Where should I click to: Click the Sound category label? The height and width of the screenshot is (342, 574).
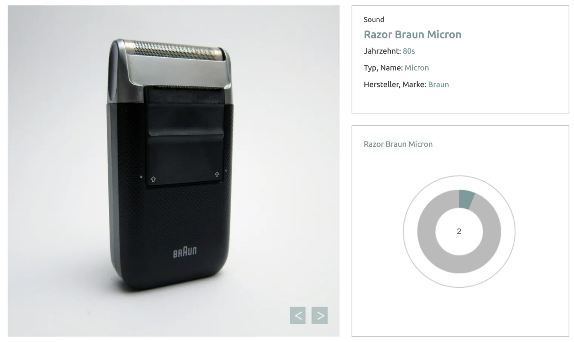click(374, 20)
